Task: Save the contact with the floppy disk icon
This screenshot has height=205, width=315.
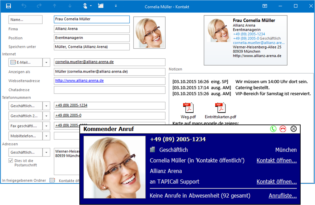Action: 9,6
